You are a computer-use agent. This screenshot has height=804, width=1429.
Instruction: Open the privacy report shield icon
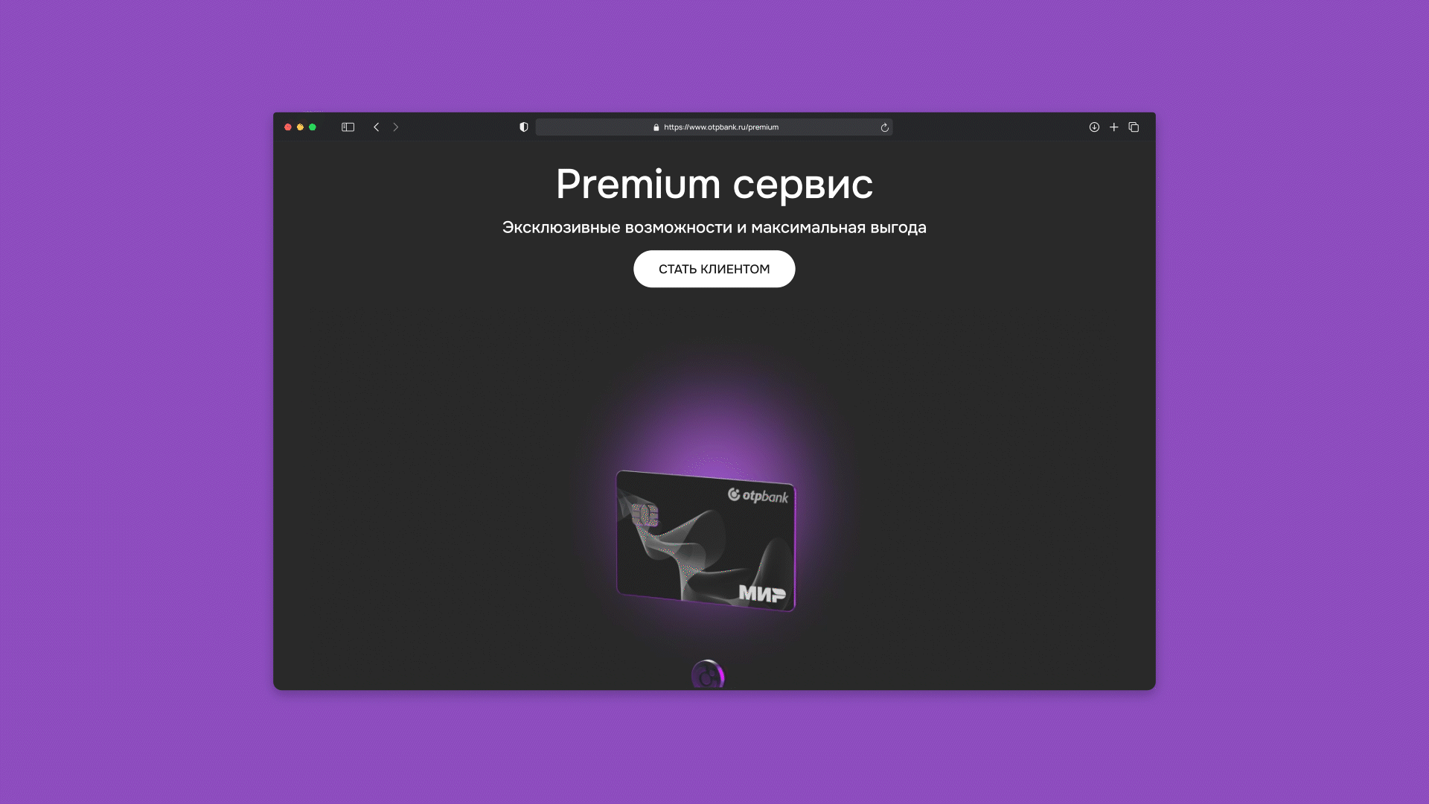point(524,127)
